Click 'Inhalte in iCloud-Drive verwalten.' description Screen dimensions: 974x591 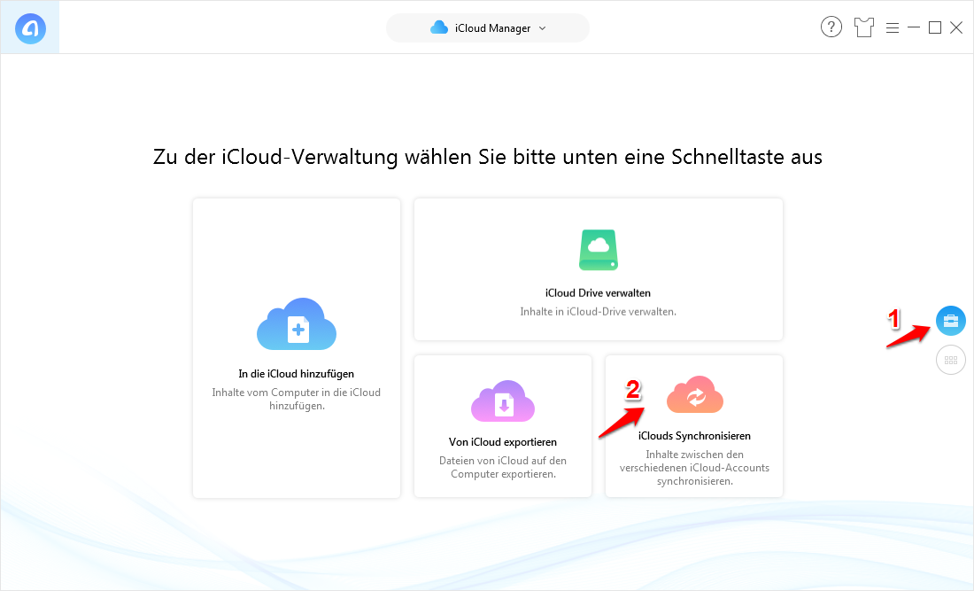[x=599, y=311]
